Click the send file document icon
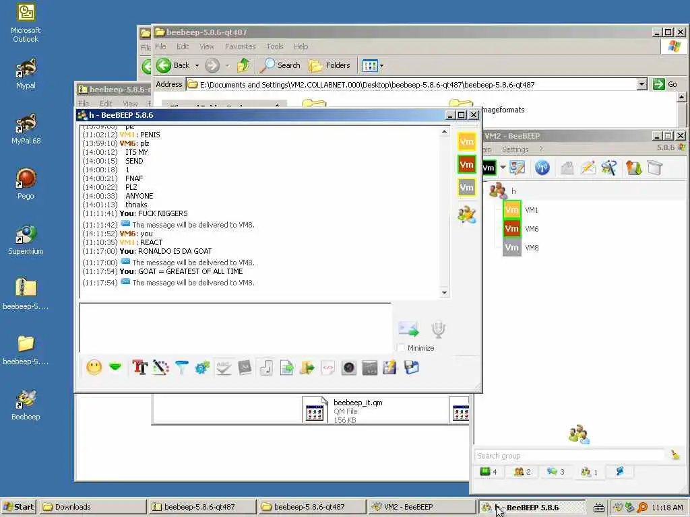The image size is (690, 517). click(x=286, y=368)
